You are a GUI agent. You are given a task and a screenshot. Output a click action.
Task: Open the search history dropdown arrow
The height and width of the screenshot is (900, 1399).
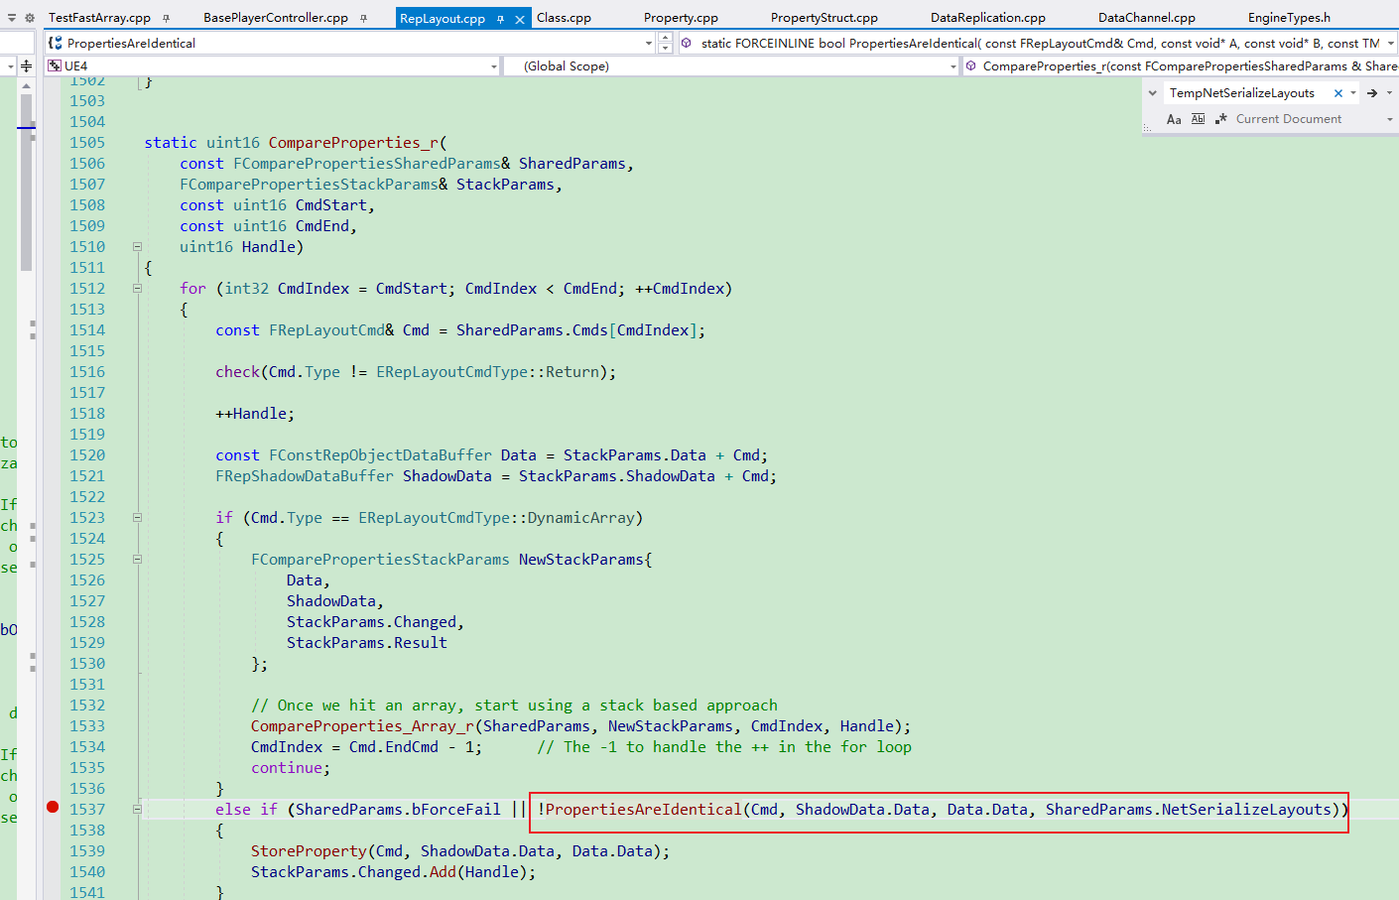pyautogui.click(x=1352, y=93)
